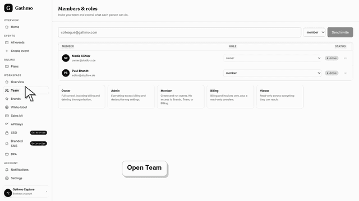Image resolution: width=359 pixels, height=201 pixels.
Task: Click the Plans card icon
Action: pyautogui.click(x=7, y=66)
